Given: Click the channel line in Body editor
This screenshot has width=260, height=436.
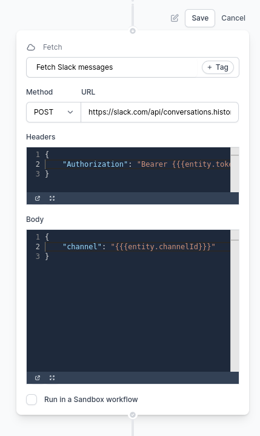Looking at the screenshot, I should point(138,247).
